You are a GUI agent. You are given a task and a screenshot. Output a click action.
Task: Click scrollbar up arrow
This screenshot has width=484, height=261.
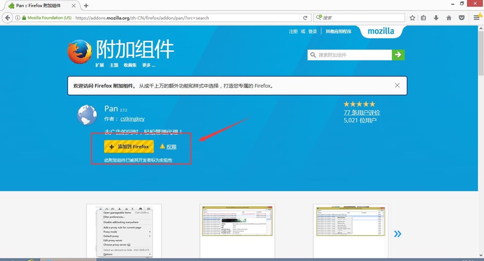pyautogui.click(x=481, y=28)
